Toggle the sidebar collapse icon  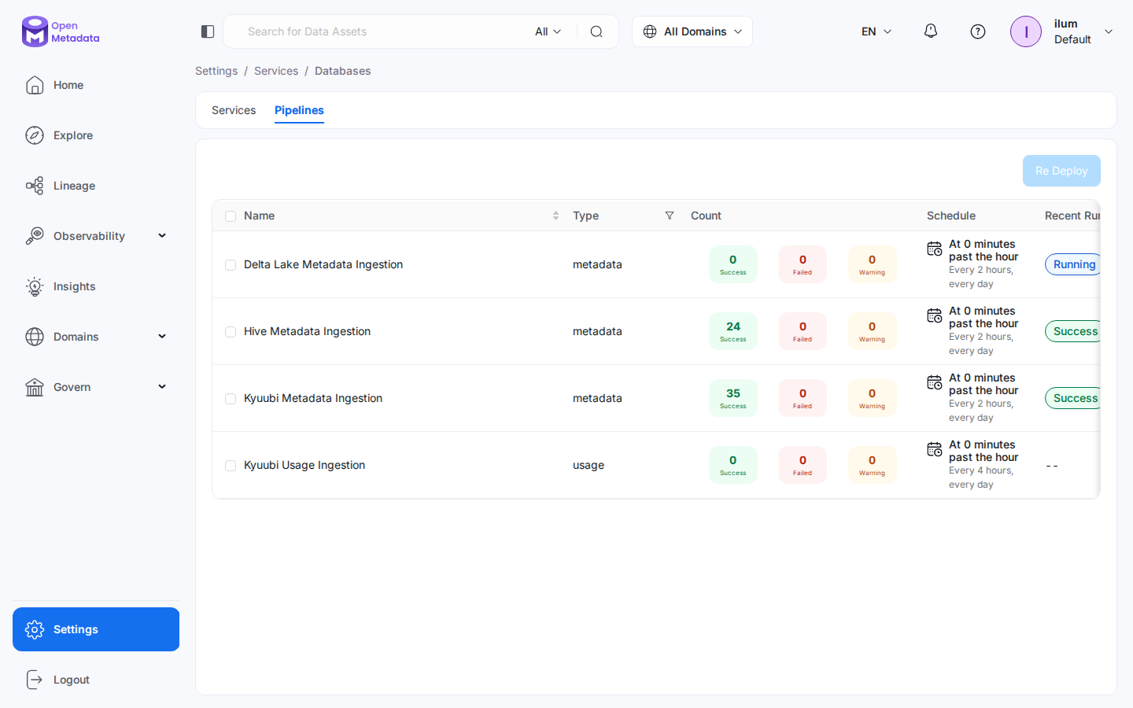208,31
